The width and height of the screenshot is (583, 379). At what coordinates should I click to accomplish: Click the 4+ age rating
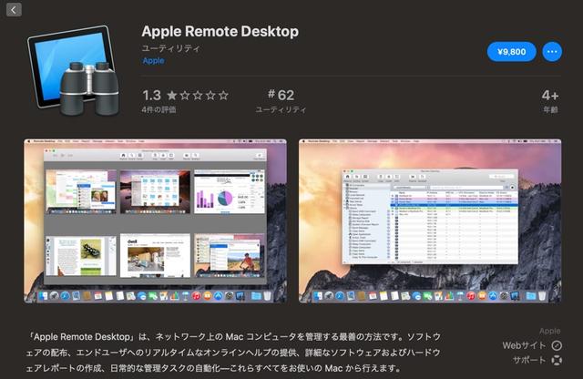(550, 96)
